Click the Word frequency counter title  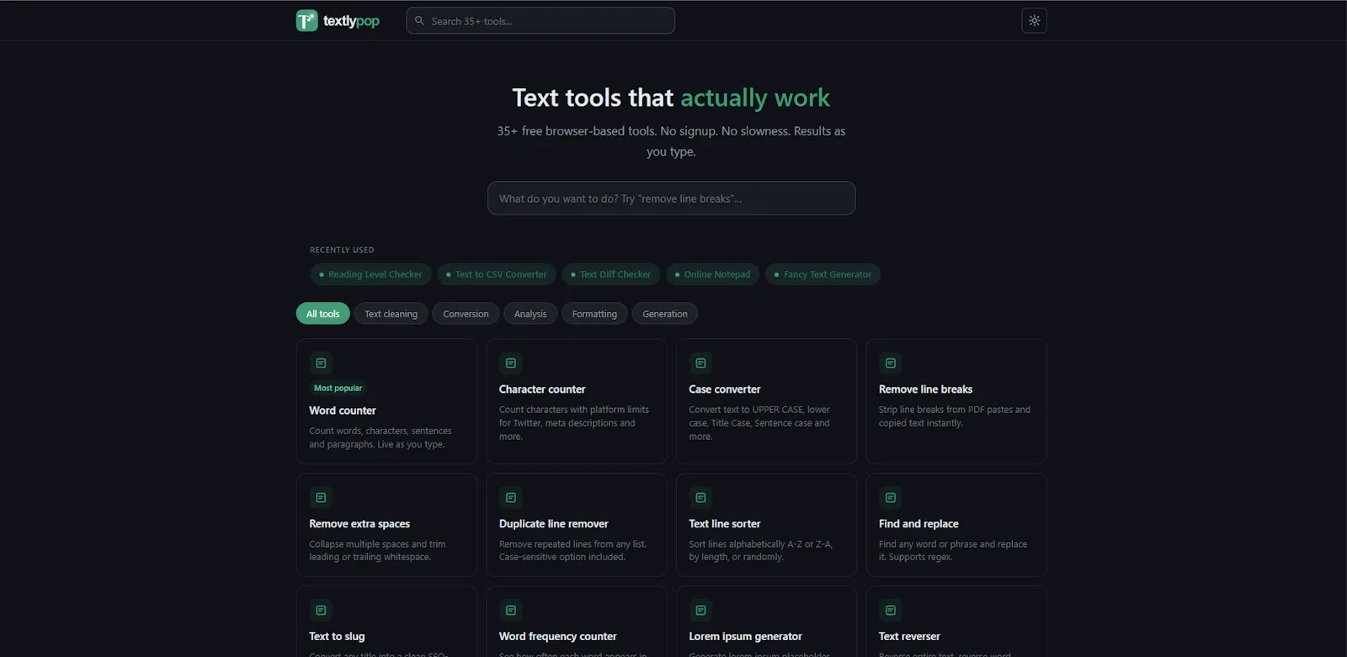click(558, 637)
